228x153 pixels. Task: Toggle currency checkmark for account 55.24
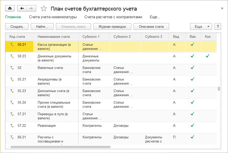[192, 102]
